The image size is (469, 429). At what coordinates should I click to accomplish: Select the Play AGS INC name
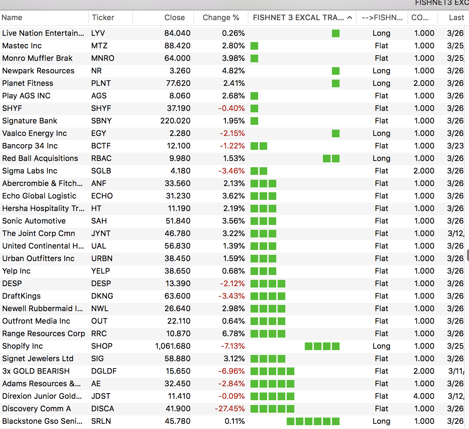pyautogui.click(x=26, y=96)
